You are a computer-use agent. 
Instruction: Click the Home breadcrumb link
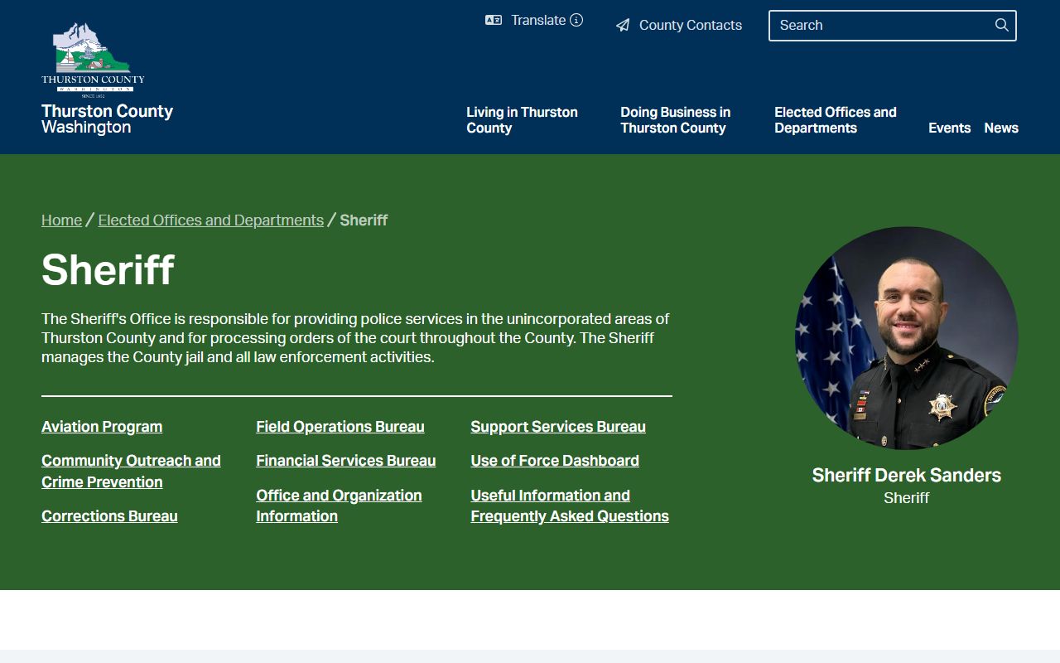click(x=61, y=220)
